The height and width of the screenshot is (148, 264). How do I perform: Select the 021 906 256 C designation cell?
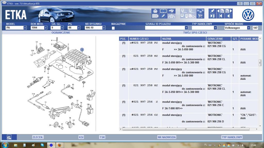[x=216, y=105]
